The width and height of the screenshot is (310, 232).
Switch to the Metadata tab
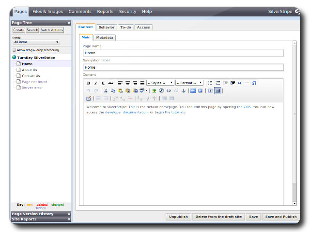[x=105, y=37]
